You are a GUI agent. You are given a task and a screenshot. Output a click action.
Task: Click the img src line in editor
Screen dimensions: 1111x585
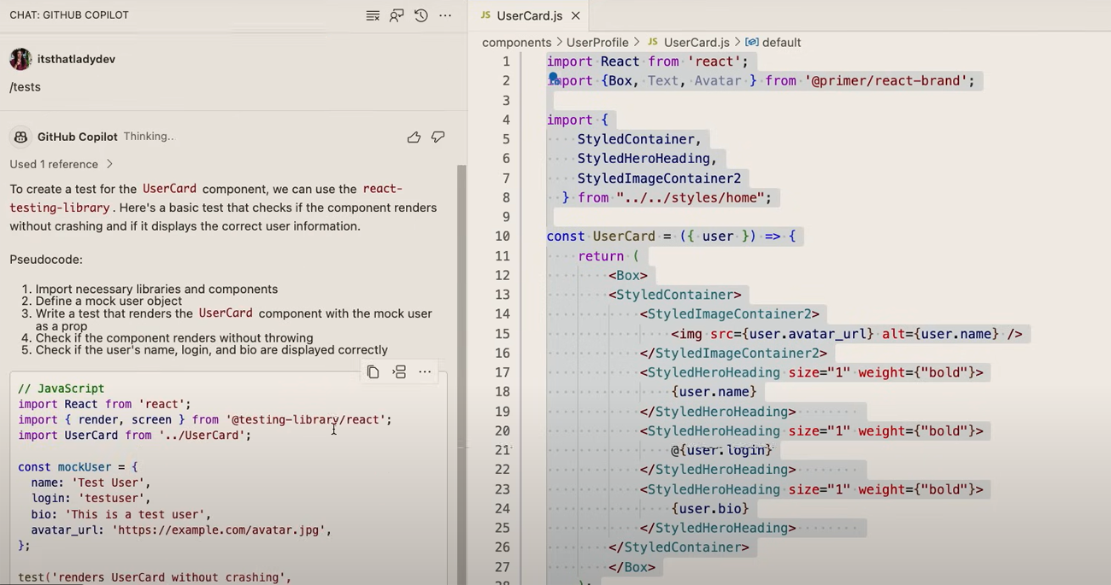[846, 334]
